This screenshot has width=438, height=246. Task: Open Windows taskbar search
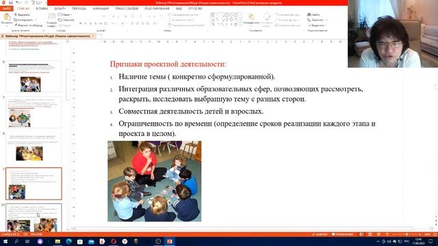[16, 241]
